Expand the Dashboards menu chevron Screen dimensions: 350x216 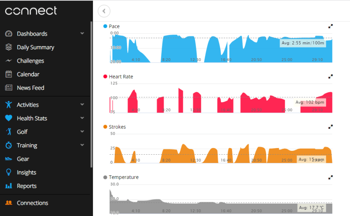(x=82, y=34)
